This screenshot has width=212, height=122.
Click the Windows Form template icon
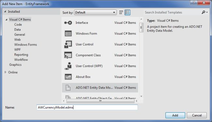point(68,34)
